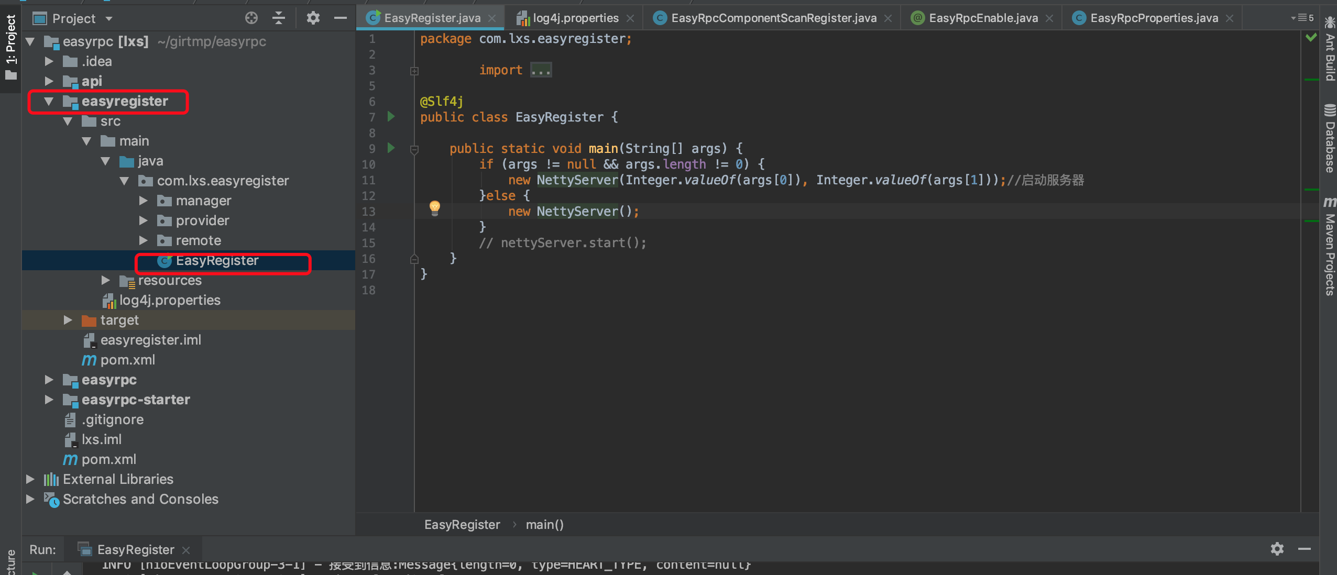Image resolution: width=1337 pixels, height=575 pixels.
Task: Switch to the log4j.properties tab
Action: tap(575, 18)
